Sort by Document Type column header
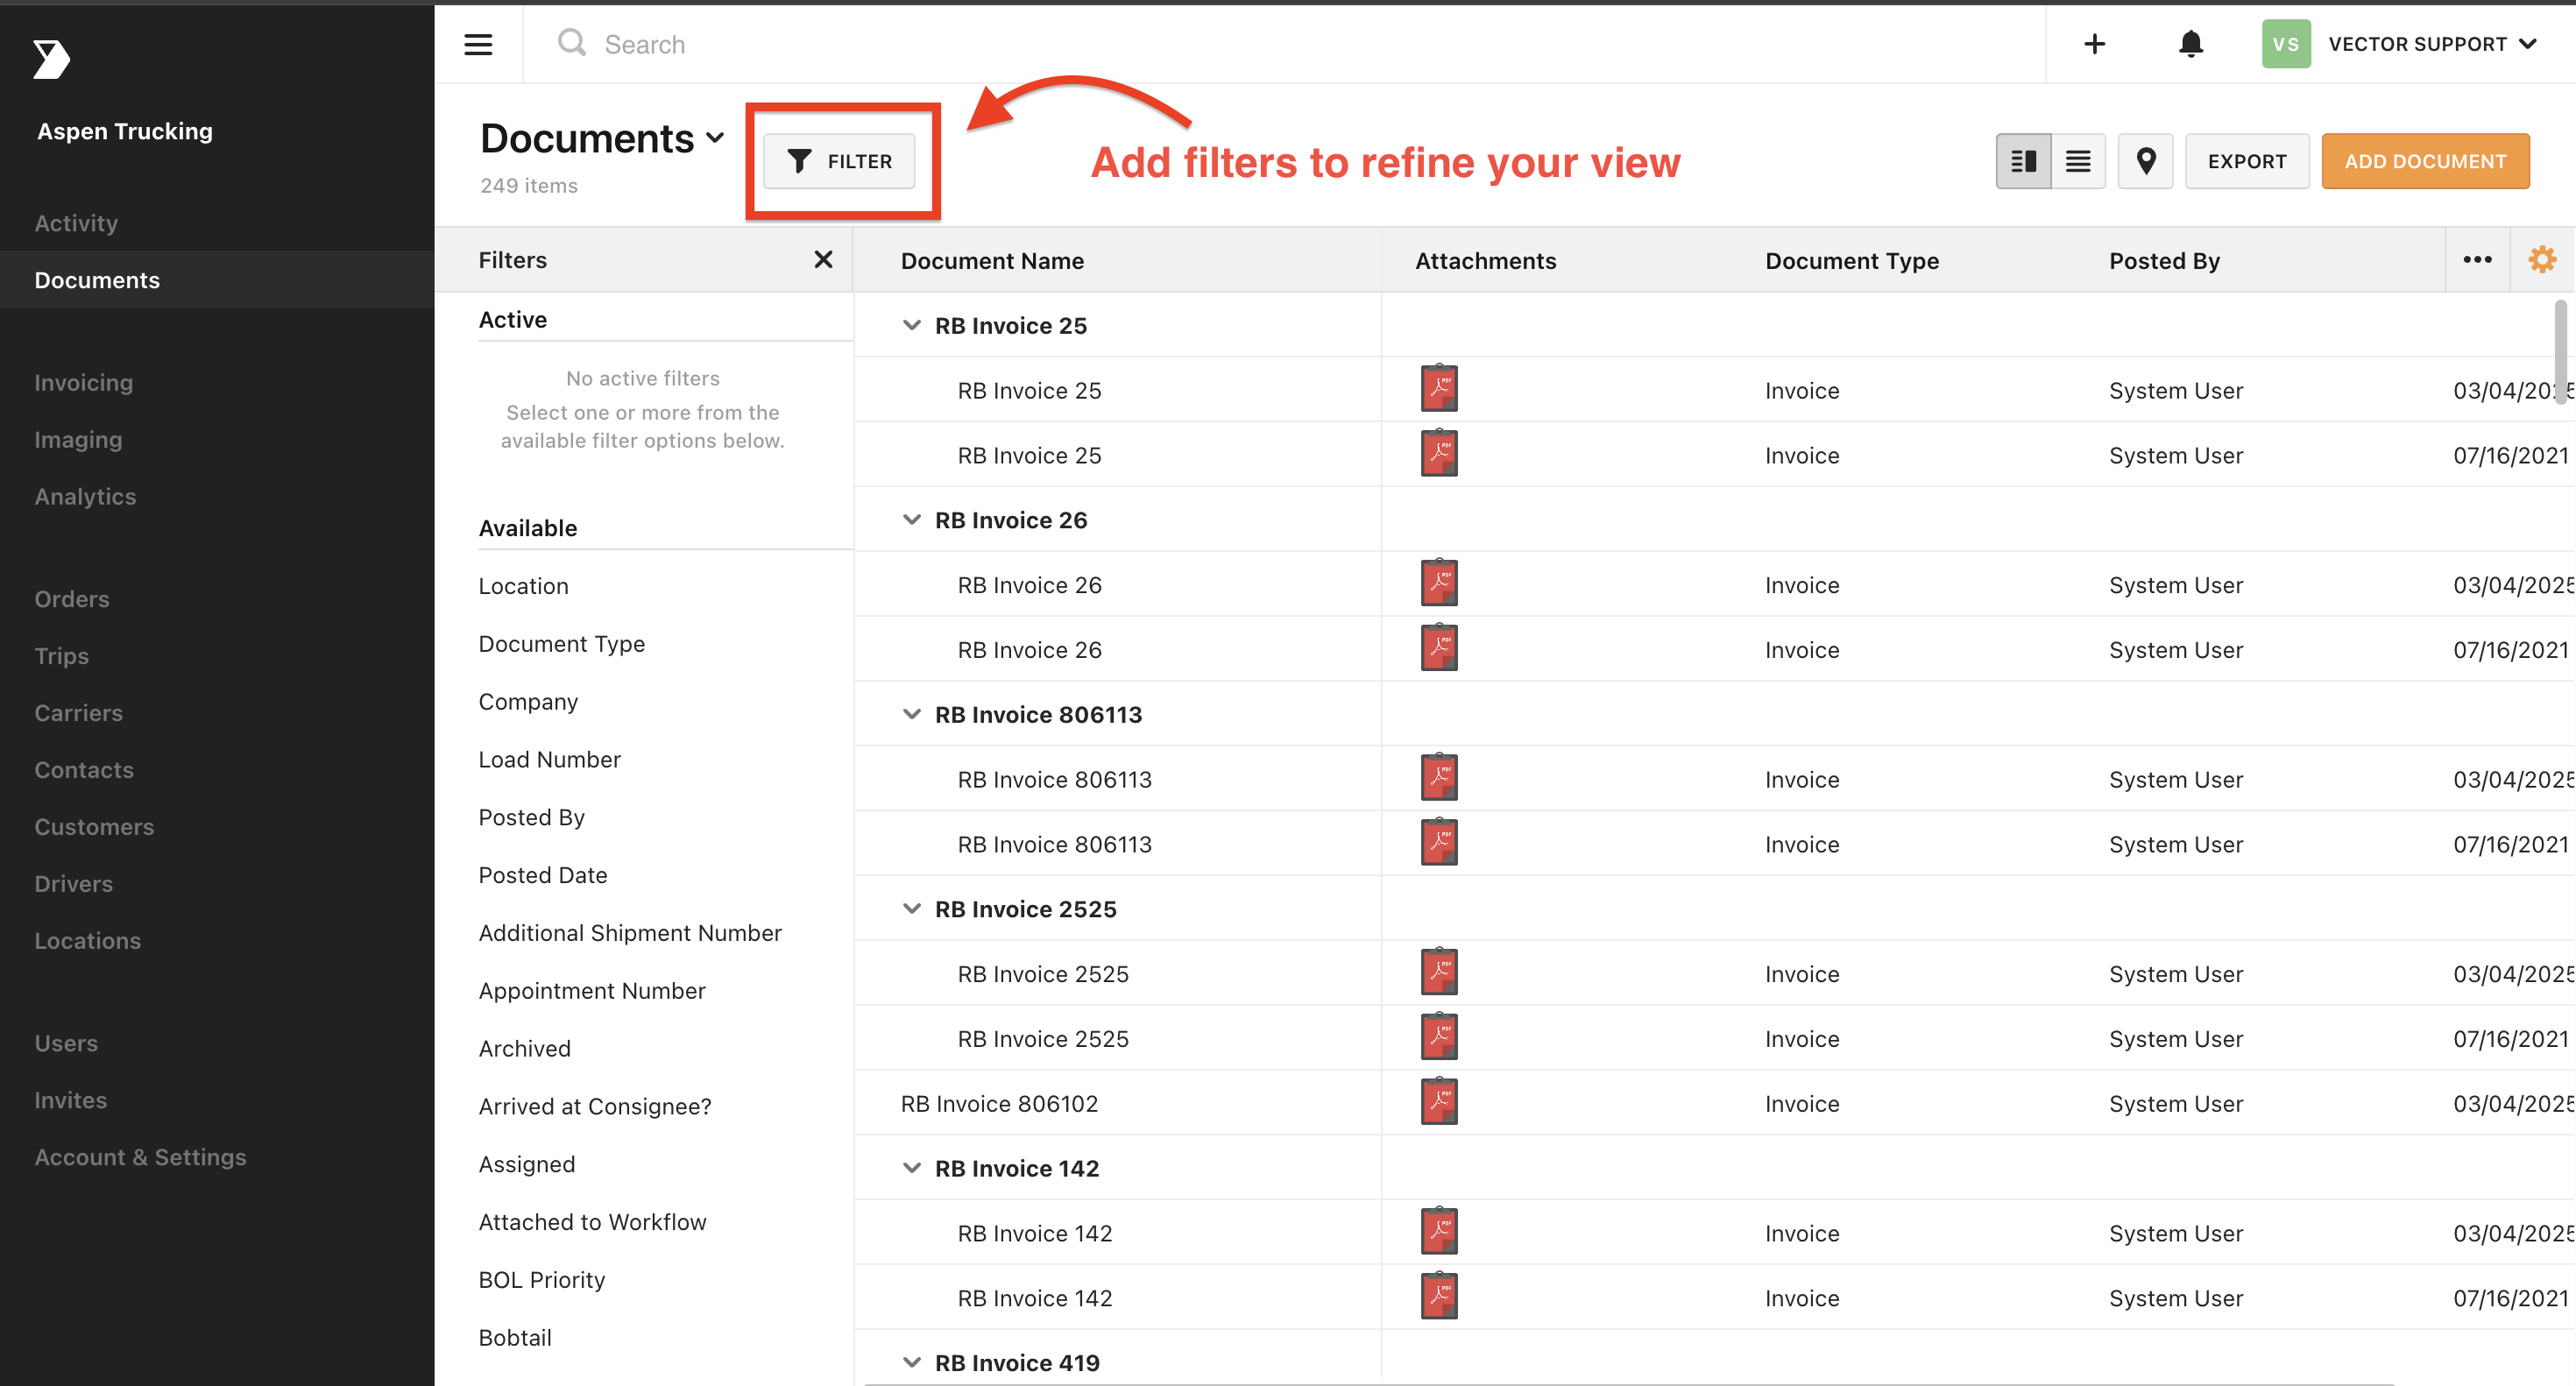 pos(1851,260)
